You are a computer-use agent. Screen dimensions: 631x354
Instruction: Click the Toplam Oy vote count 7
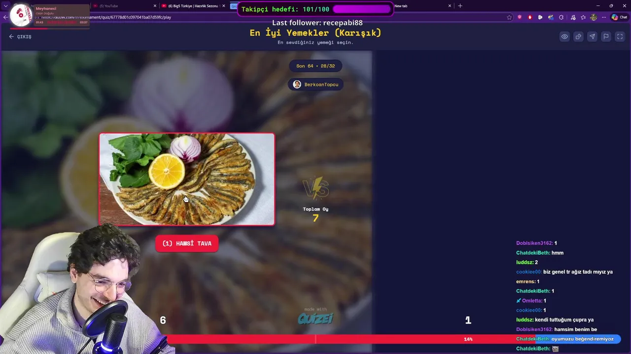(315, 218)
